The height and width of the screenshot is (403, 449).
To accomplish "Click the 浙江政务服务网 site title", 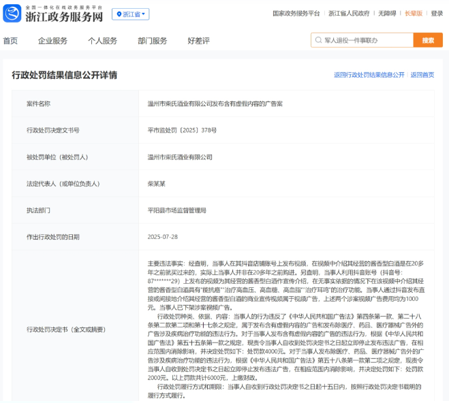I will pyautogui.click(x=64, y=16).
